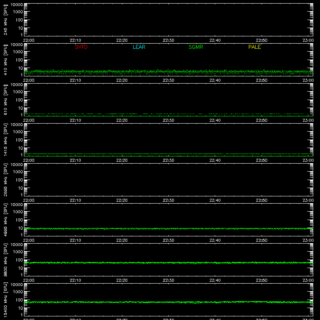Image resolution: width=320 pixels, height=320 pixels.
Task: Click 23:00 time label under 4995 MHz panel
Action: tap(308, 240)
